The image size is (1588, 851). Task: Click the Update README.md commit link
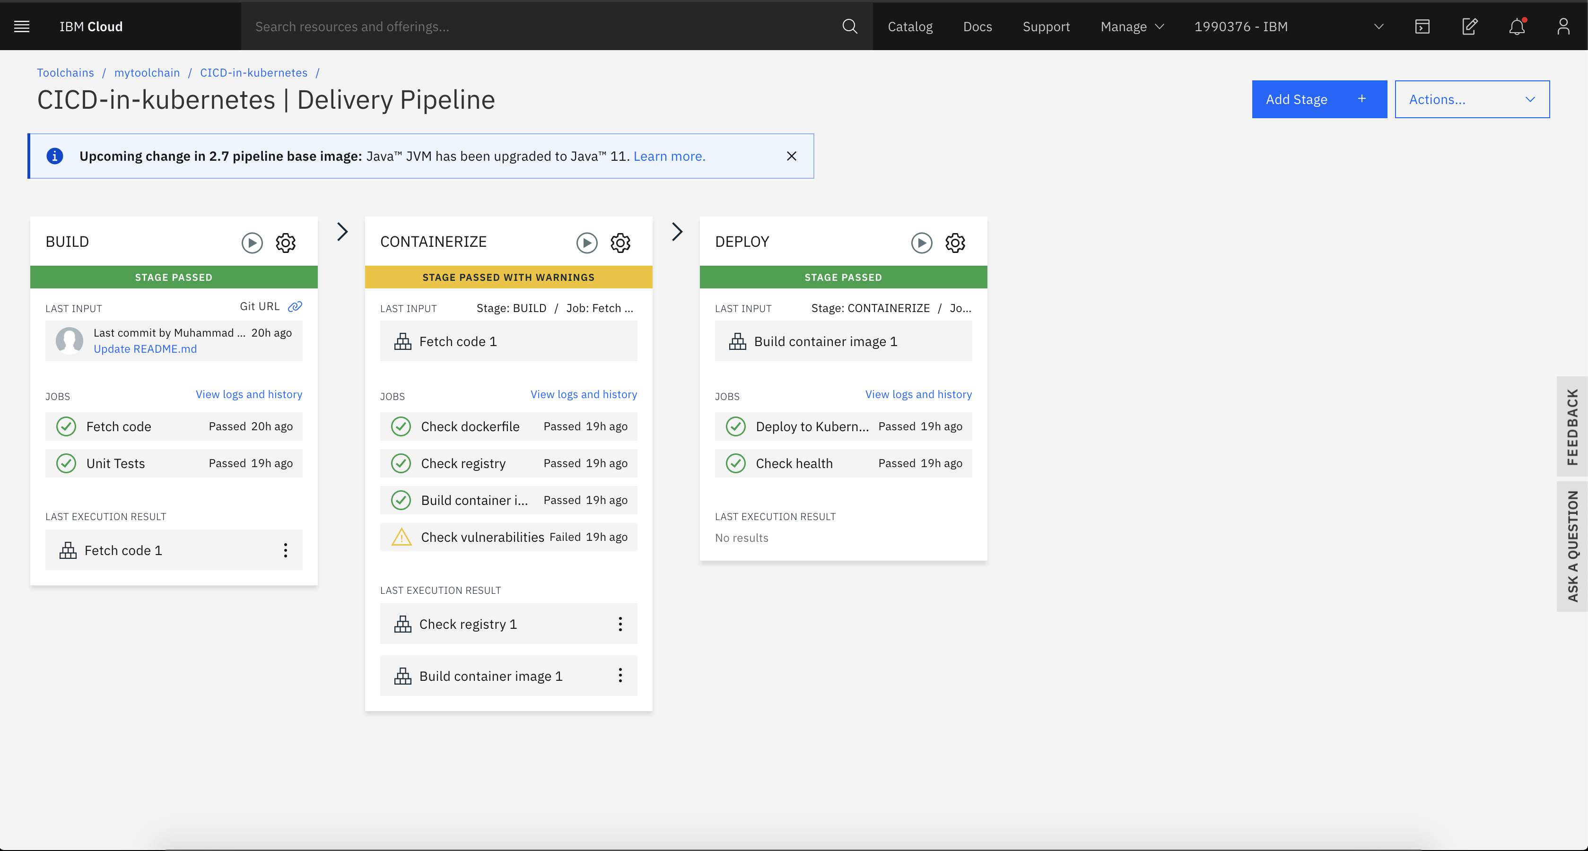145,349
